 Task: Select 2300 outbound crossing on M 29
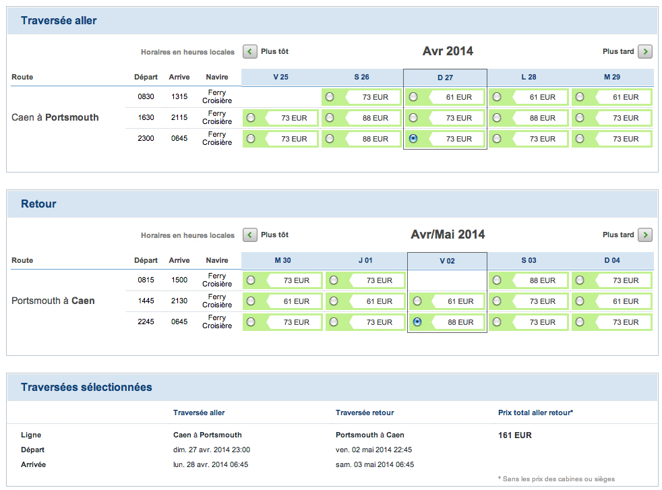click(580, 139)
